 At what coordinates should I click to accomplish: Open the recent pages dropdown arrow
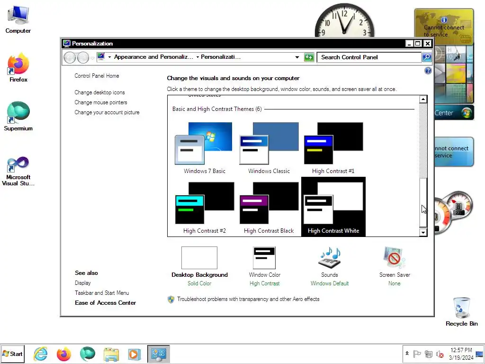92,58
